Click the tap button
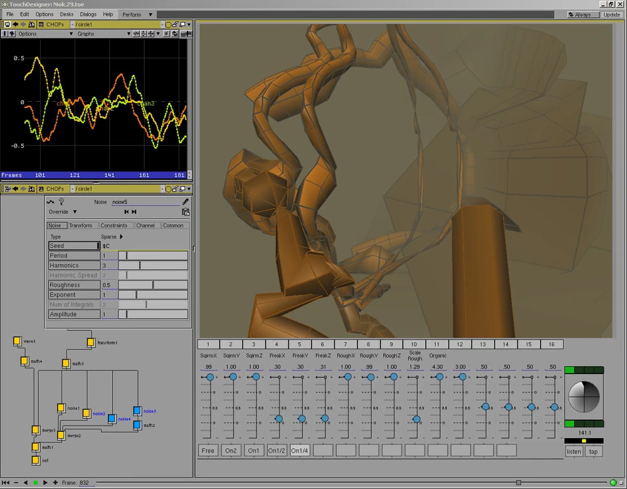627x489 pixels. coord(593,451)
